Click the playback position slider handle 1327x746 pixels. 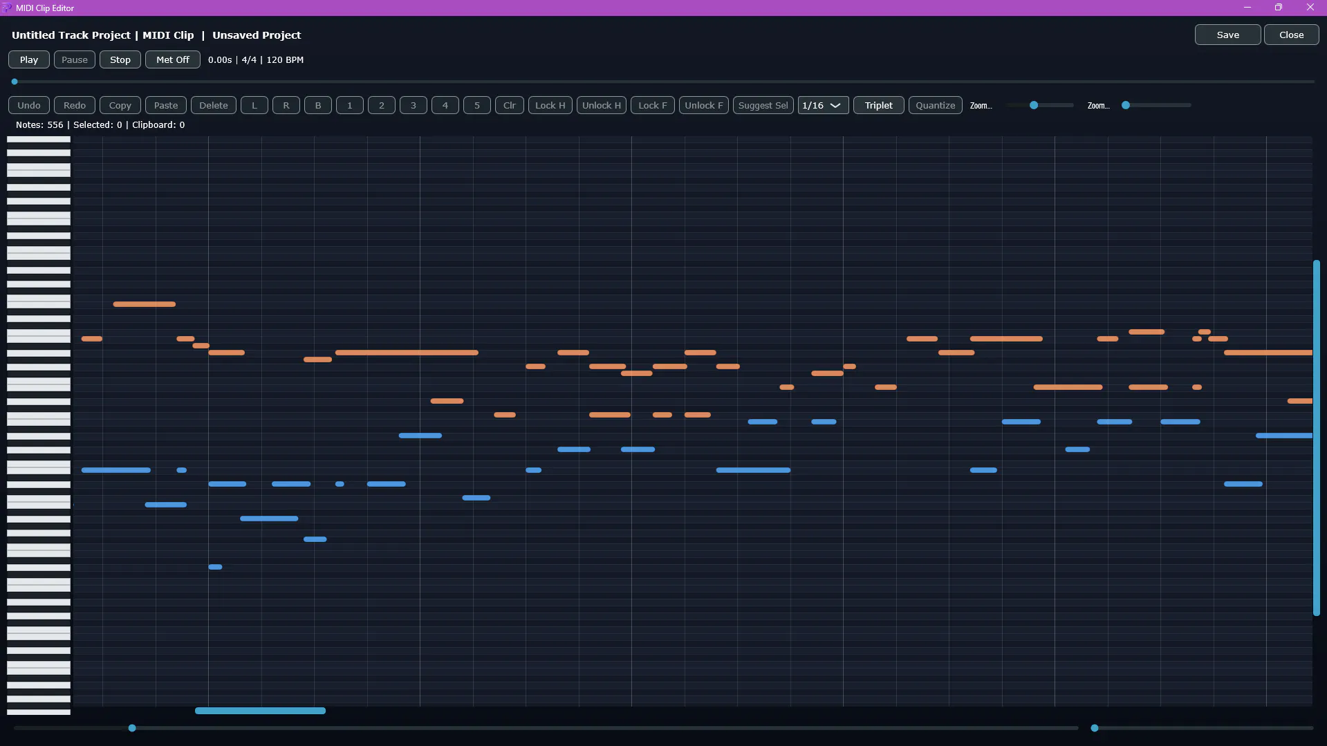point(15,82)
